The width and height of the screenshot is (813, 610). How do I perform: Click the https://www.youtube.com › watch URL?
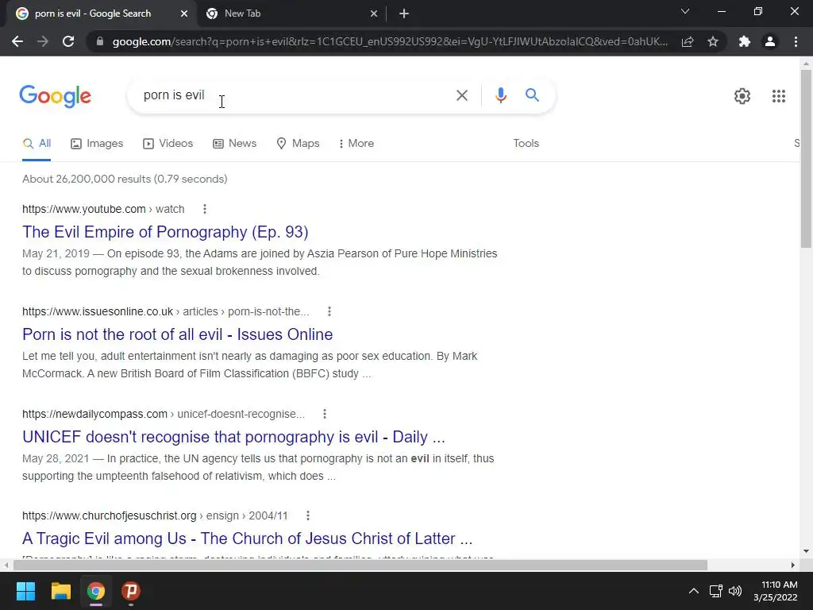(103, 209)
